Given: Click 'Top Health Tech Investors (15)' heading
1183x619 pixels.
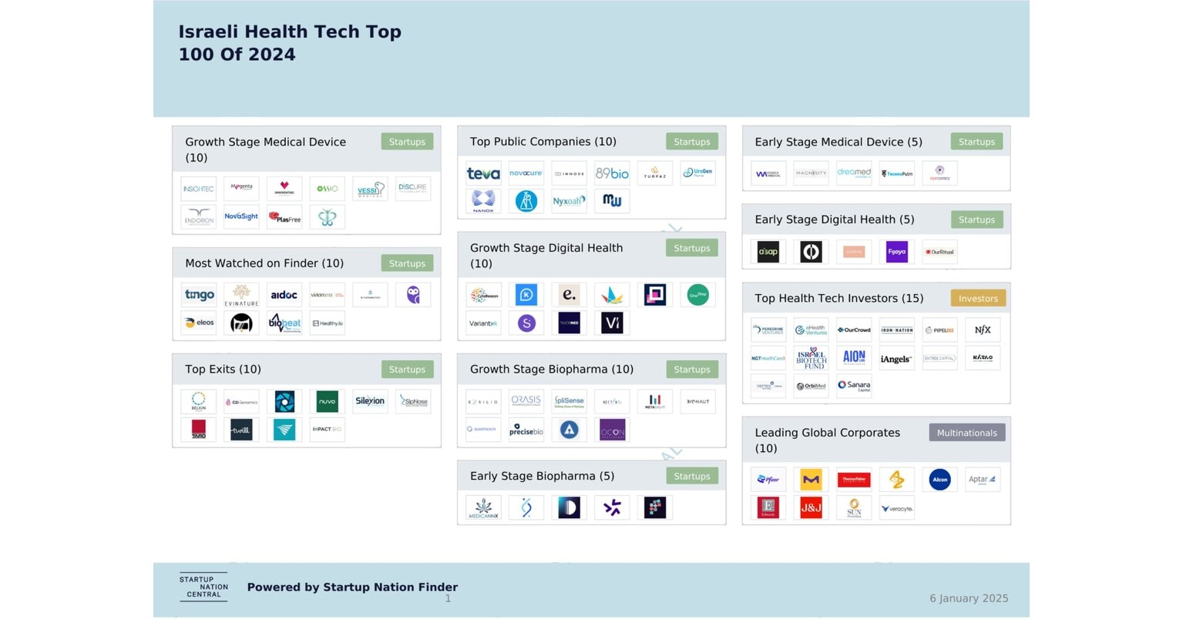Looking at the screenshot, I should tap(839, 298).
